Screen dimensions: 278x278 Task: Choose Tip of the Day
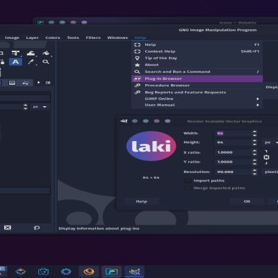197,58
